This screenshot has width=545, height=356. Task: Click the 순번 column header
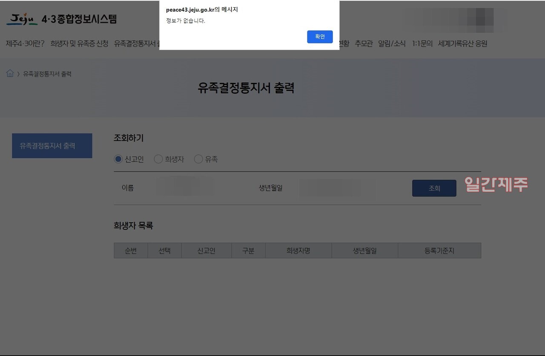click(x=131, y=250)
